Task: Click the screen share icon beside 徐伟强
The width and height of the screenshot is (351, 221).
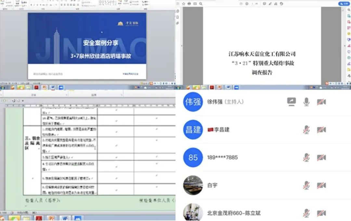Action: [292, 102]
